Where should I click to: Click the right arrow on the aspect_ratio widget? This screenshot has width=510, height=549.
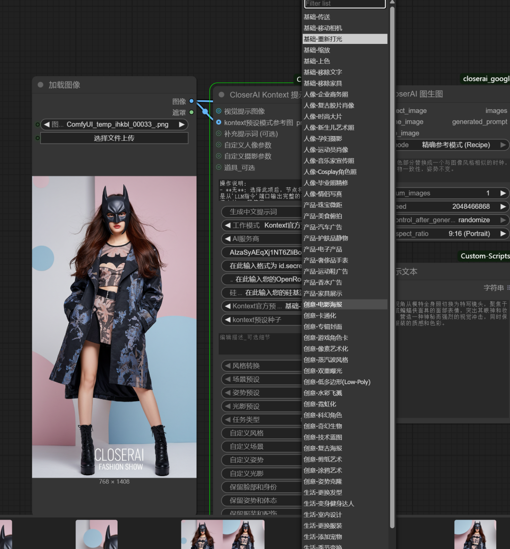coord(503,233)
